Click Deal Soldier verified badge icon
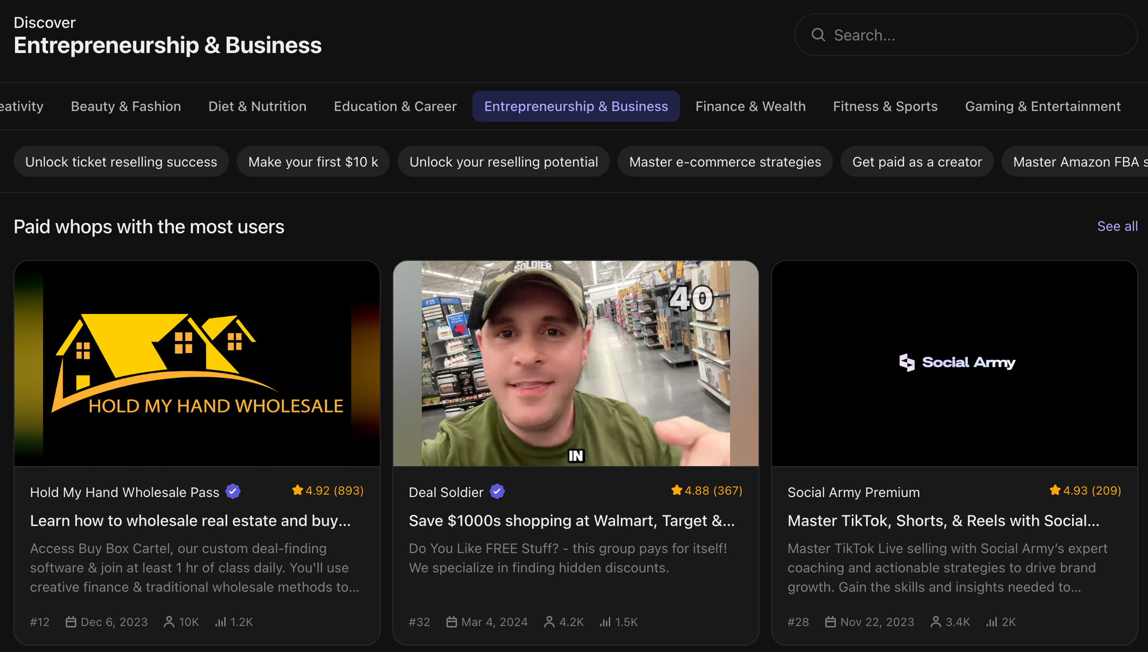Image resolution: width=1148 pixels, height=652 pixels. point(497,491)
